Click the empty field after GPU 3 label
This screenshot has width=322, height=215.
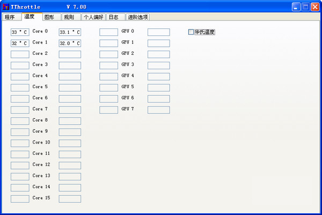coord(158,66)
